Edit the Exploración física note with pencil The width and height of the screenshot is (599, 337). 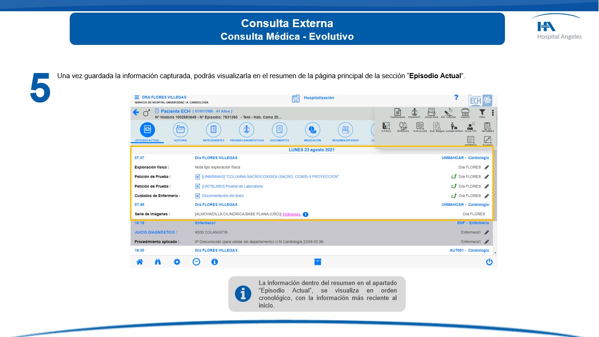click(487, 167)
